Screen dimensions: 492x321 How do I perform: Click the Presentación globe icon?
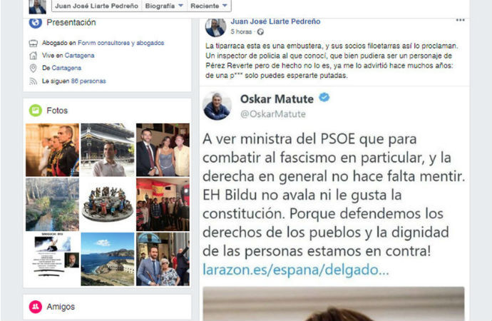tap(36, 23)
